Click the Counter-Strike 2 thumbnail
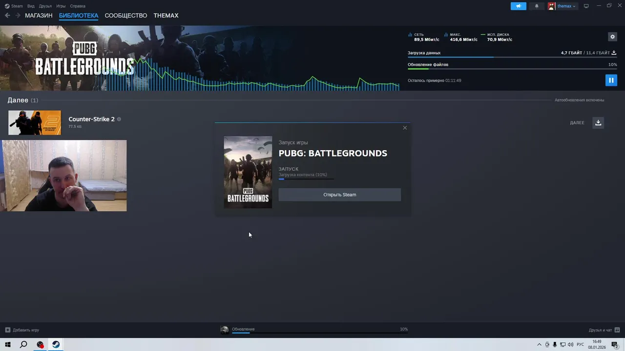625x351 pixels. click(x=35, y=122)
